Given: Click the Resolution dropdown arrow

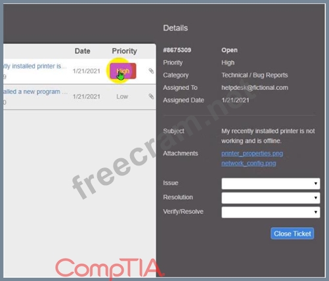Looking at the screenshot, I should coord(315,198).
